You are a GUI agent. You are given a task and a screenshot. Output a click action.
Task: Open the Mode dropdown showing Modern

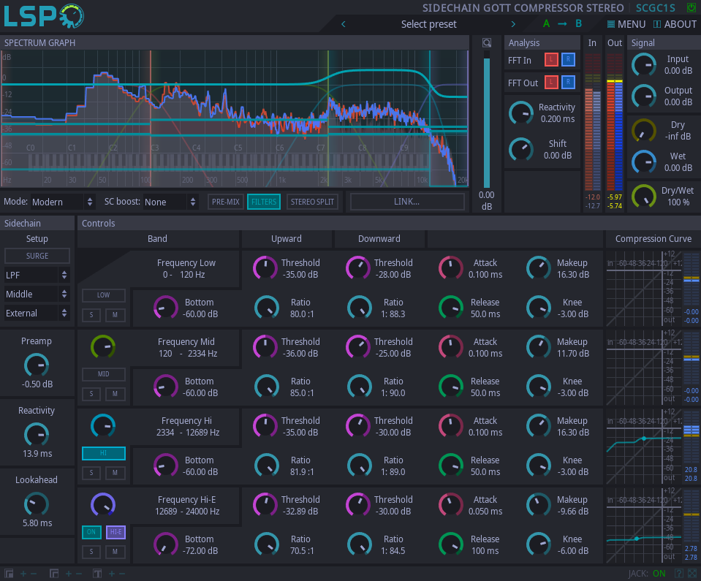pos(62,202)
